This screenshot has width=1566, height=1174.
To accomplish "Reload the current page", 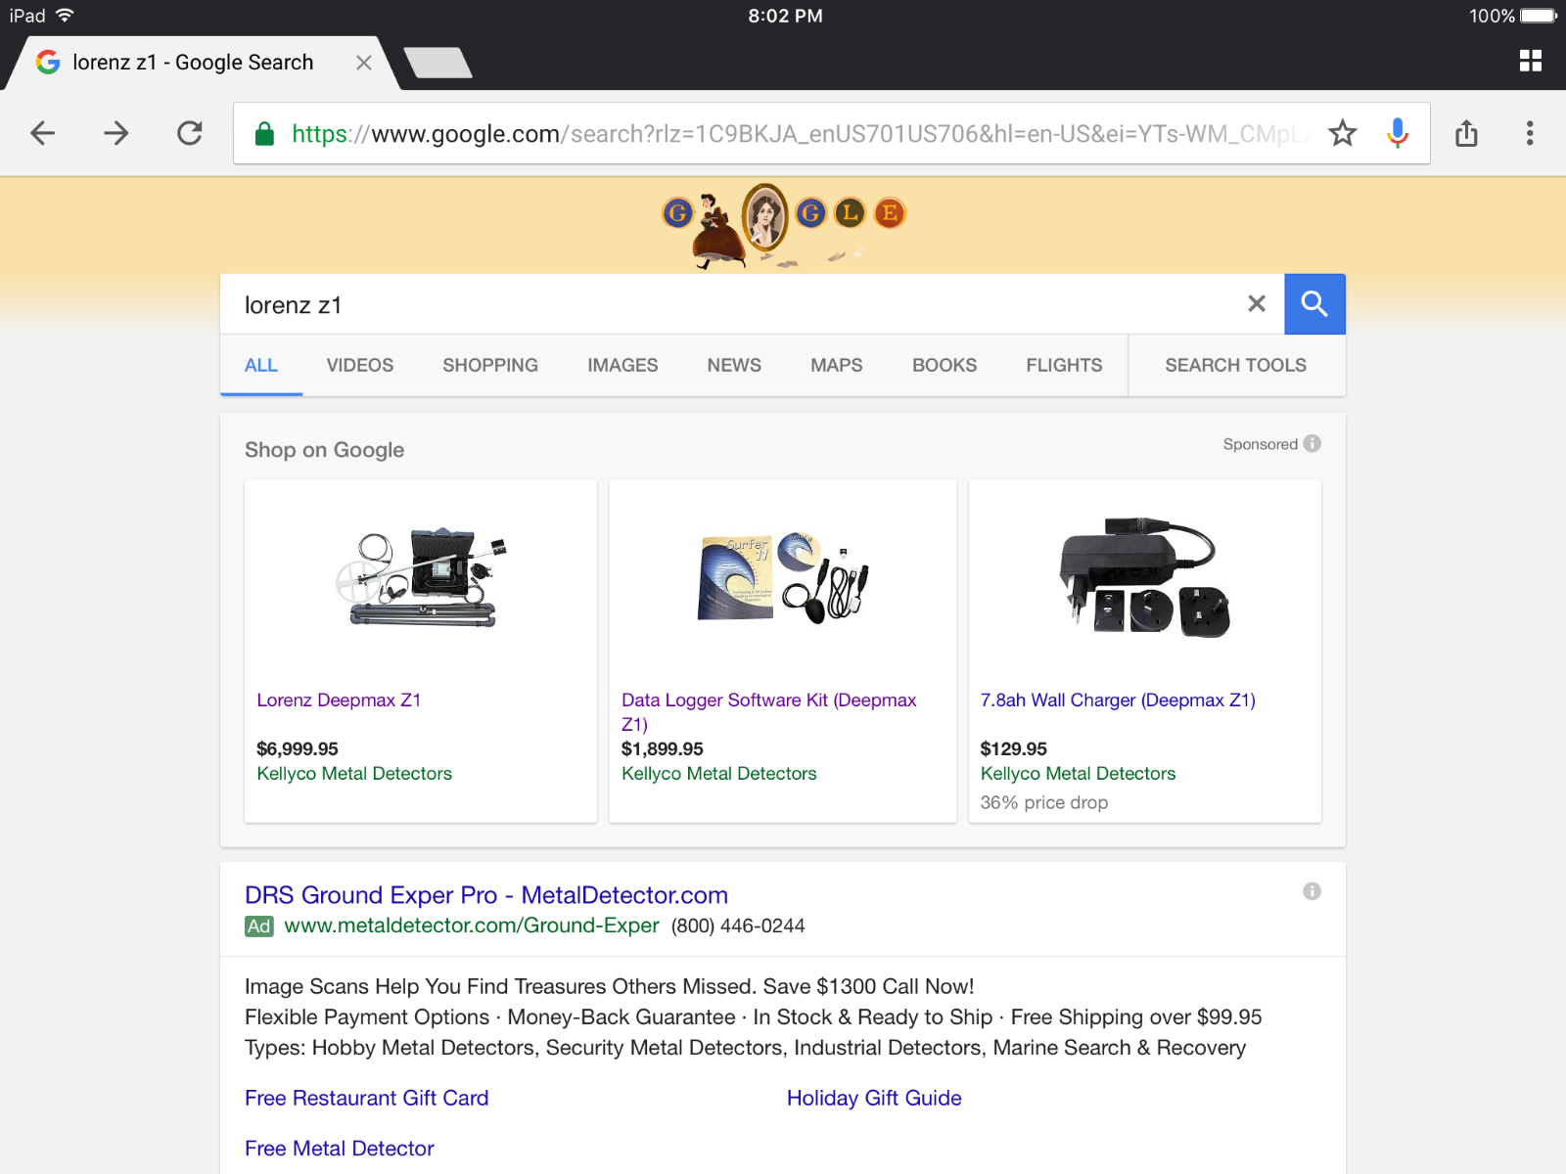I will 190,133.
